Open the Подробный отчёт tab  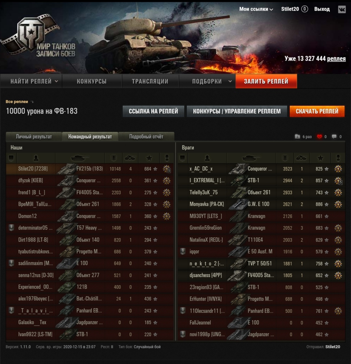pos(146,136)
